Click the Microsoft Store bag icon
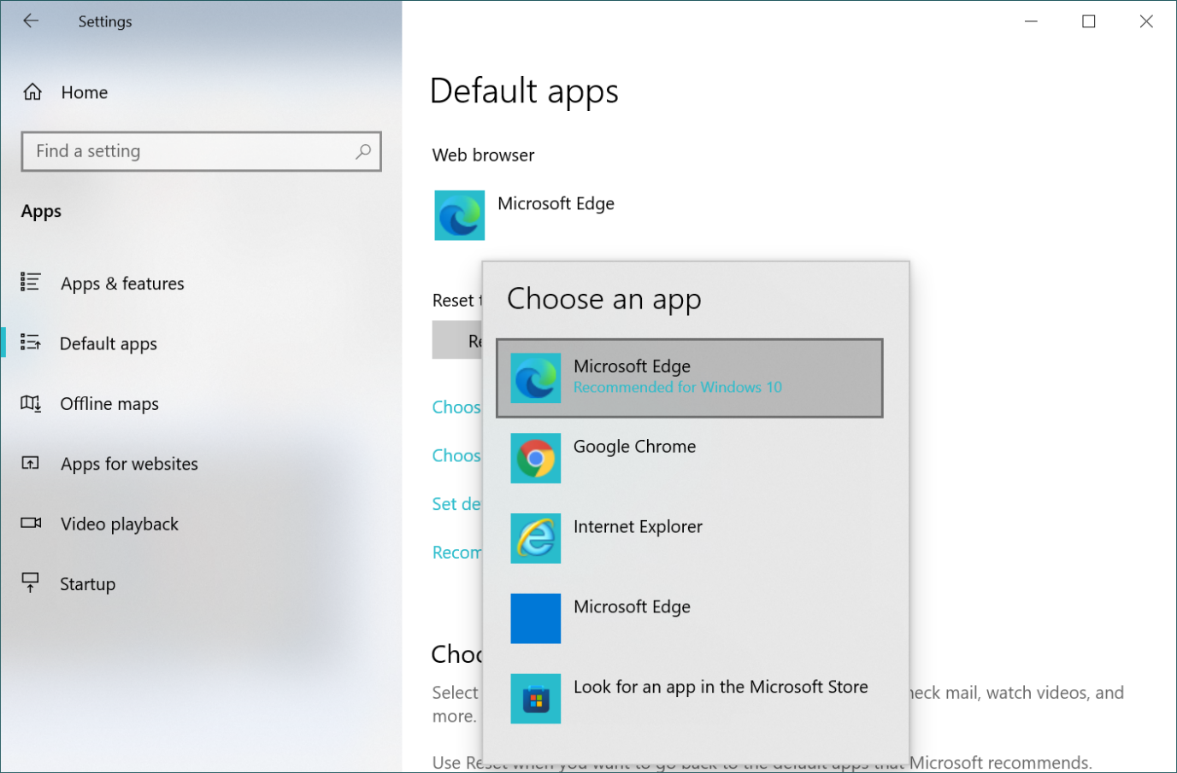Image resolution: width=1177 pixels, height=773 pixels. 536,699
